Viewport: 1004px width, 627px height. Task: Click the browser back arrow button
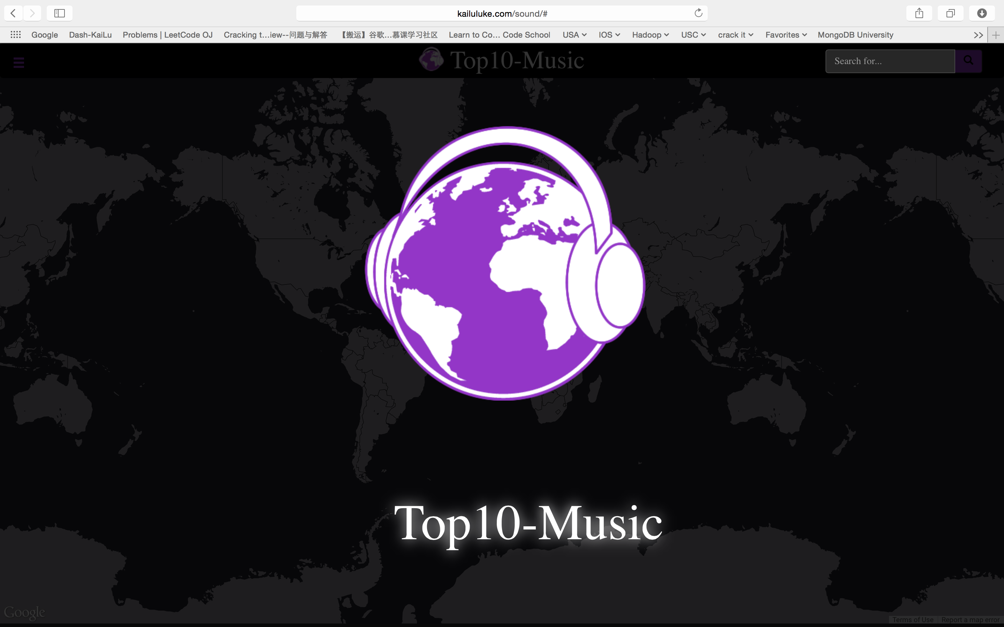13,13
